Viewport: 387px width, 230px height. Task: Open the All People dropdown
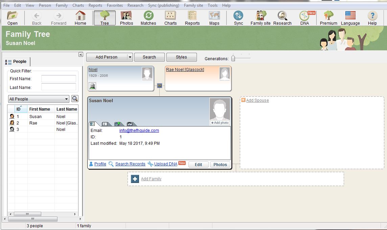click(39, 99)
